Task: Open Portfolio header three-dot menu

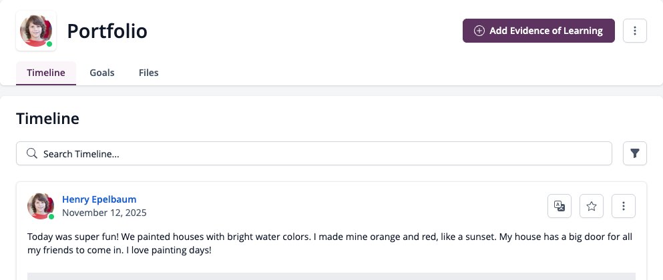Action: tap(635, 31)
